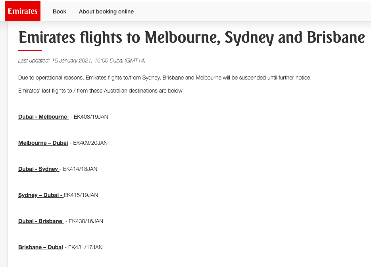The height and width of the screenshot is (267, 371).
Task: Open the Dubai - Sydney link
Action: coord(39,169)
